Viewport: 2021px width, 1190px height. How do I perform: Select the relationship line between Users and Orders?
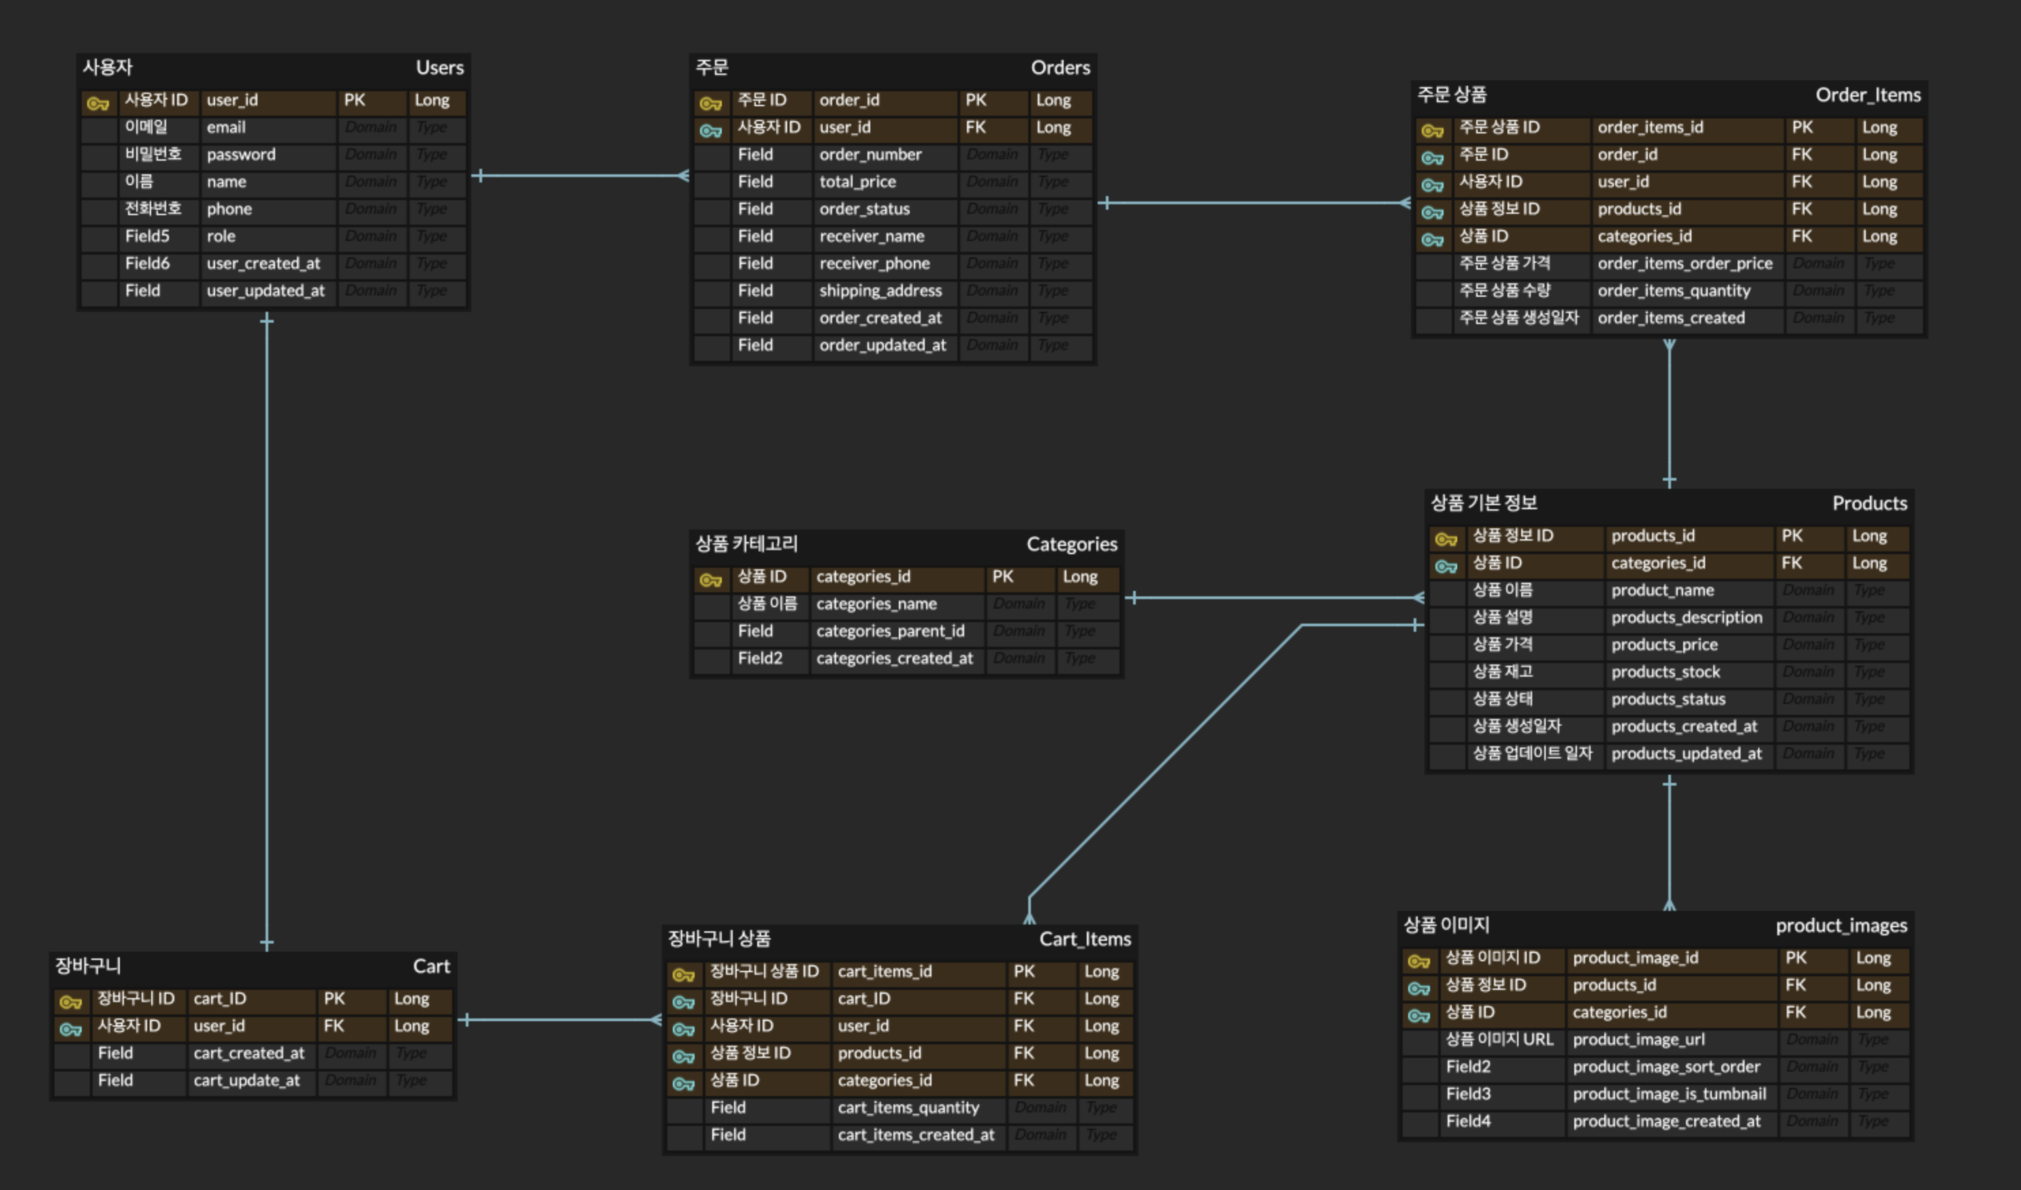(x=581, y=176)
